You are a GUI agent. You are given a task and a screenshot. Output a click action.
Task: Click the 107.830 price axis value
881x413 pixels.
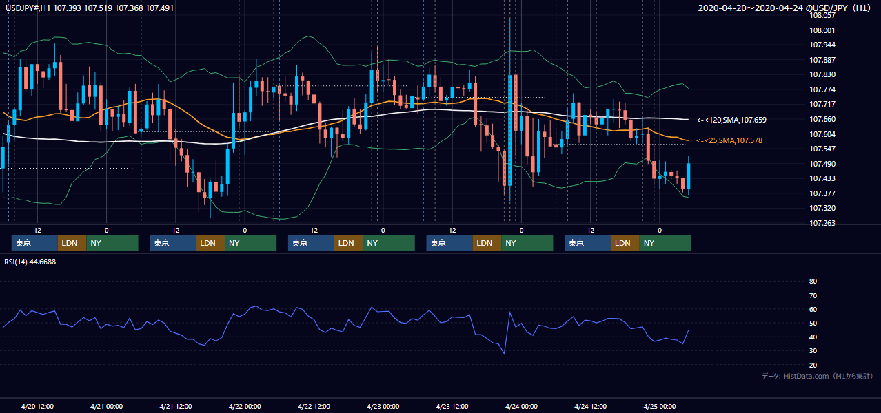(x=822, y=75)
